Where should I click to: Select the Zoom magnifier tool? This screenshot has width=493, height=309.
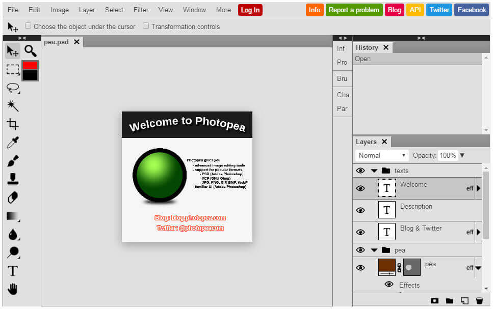(31, 51)
